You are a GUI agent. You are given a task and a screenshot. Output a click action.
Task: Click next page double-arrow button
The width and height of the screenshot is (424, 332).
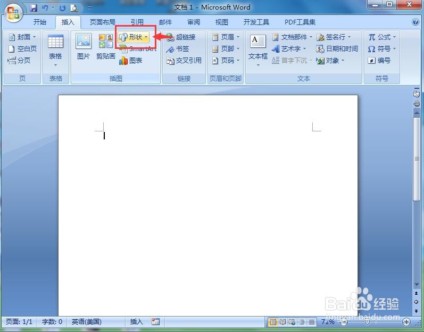(x=417, y=311)
